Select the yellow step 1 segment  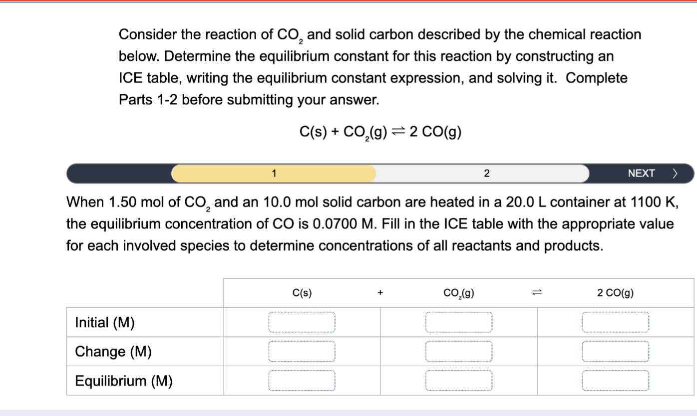tap(273, 173)
